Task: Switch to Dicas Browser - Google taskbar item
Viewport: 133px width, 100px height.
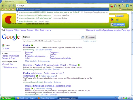Action: (x=26, y=98)
